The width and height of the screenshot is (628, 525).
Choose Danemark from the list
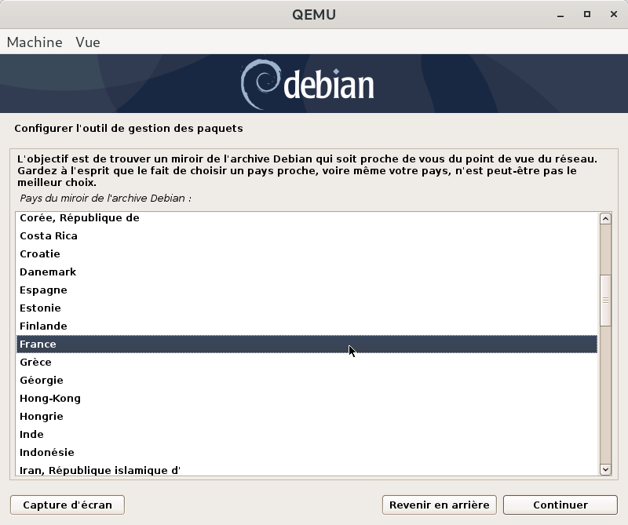tap(48, 272)
